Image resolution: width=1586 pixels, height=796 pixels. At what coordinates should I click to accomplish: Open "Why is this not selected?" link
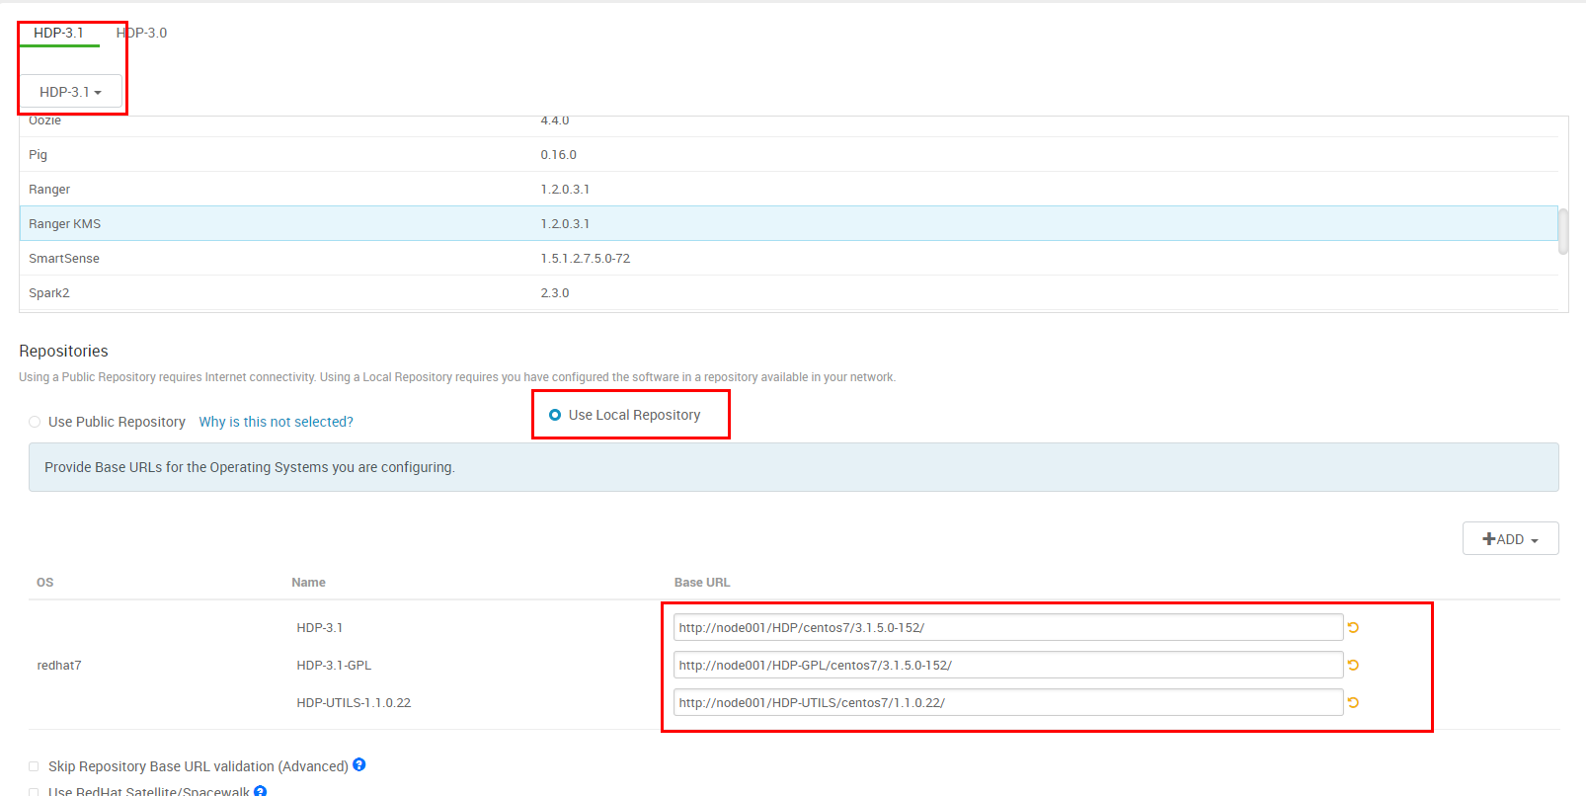pyautogui.click(x=276, y=422)
